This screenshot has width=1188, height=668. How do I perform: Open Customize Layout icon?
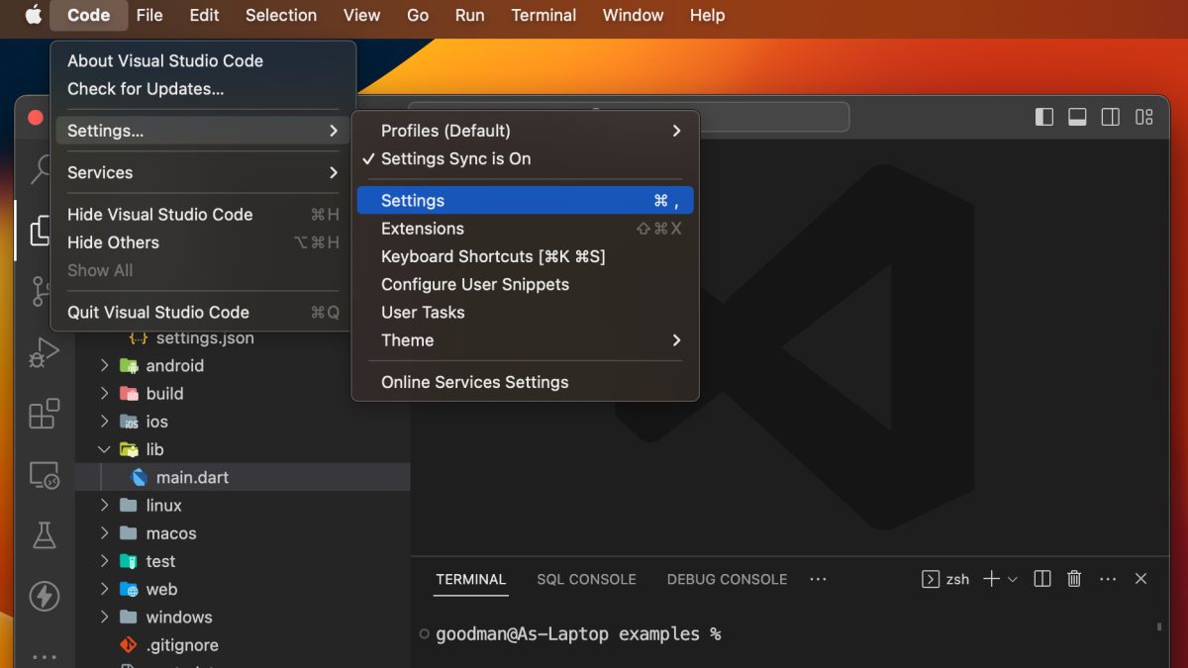coord(1144,117)
